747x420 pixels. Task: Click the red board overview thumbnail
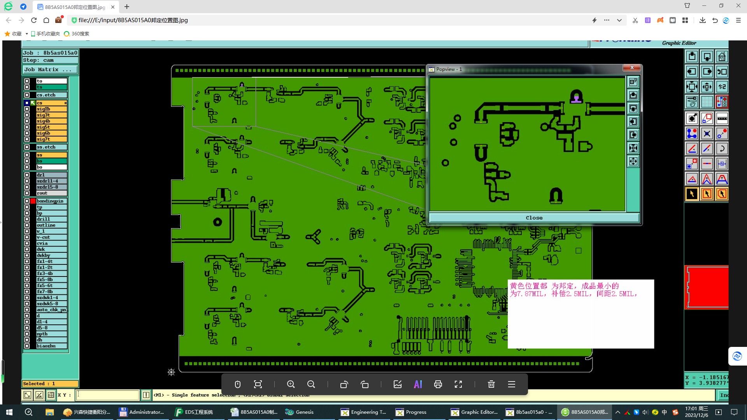(x=707, y=287)
